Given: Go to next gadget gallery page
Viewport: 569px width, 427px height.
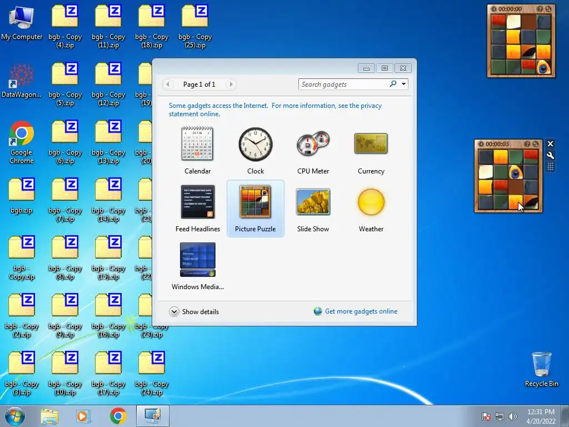Looking at the screenshot, I should tap(231, 85).
